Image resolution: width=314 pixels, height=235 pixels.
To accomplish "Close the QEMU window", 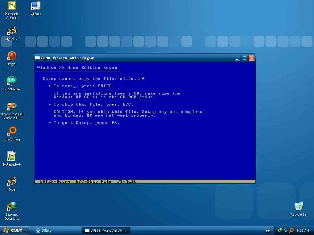I will point(251,58).
